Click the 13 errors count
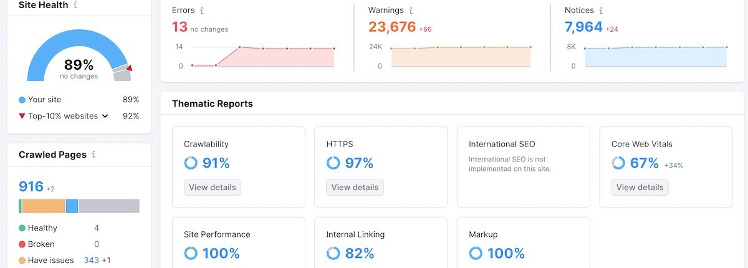Screen dimensions: 748x268 point(180,27)
